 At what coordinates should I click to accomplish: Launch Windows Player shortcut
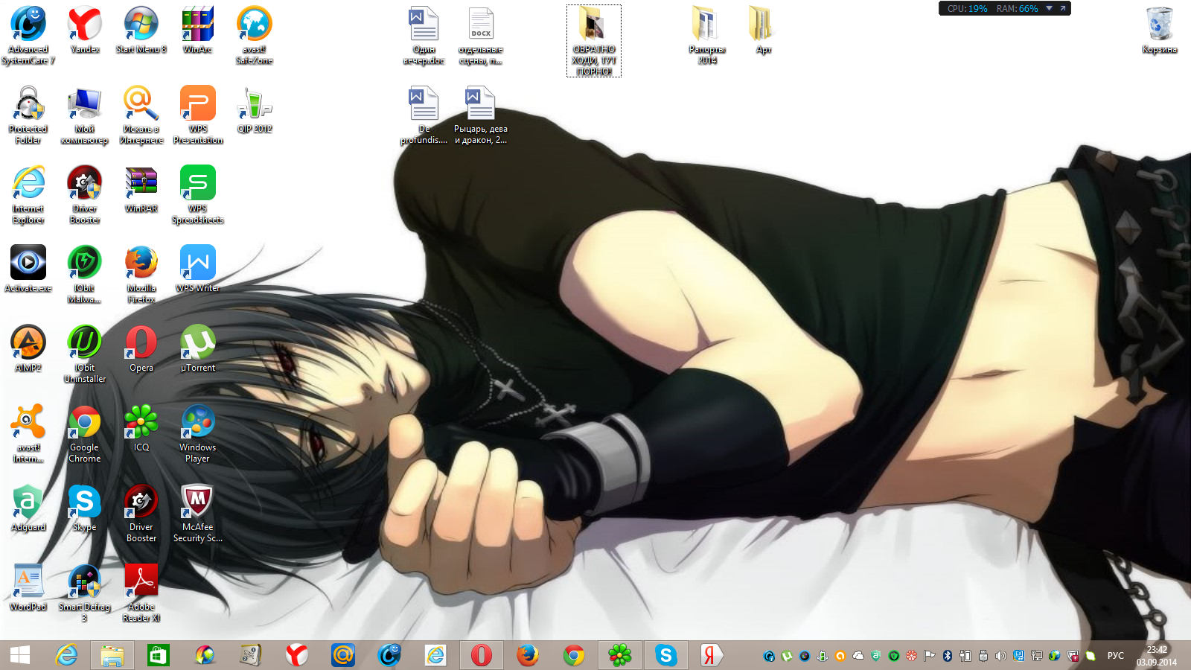coord(198,433)
